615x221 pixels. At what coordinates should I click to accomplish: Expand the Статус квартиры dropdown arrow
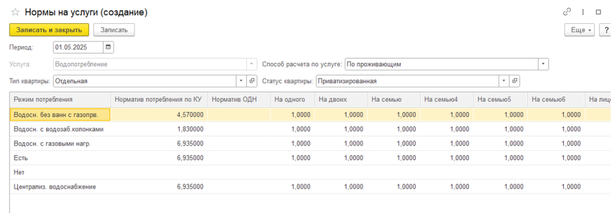pyautogui.click(x=504, y=81)
